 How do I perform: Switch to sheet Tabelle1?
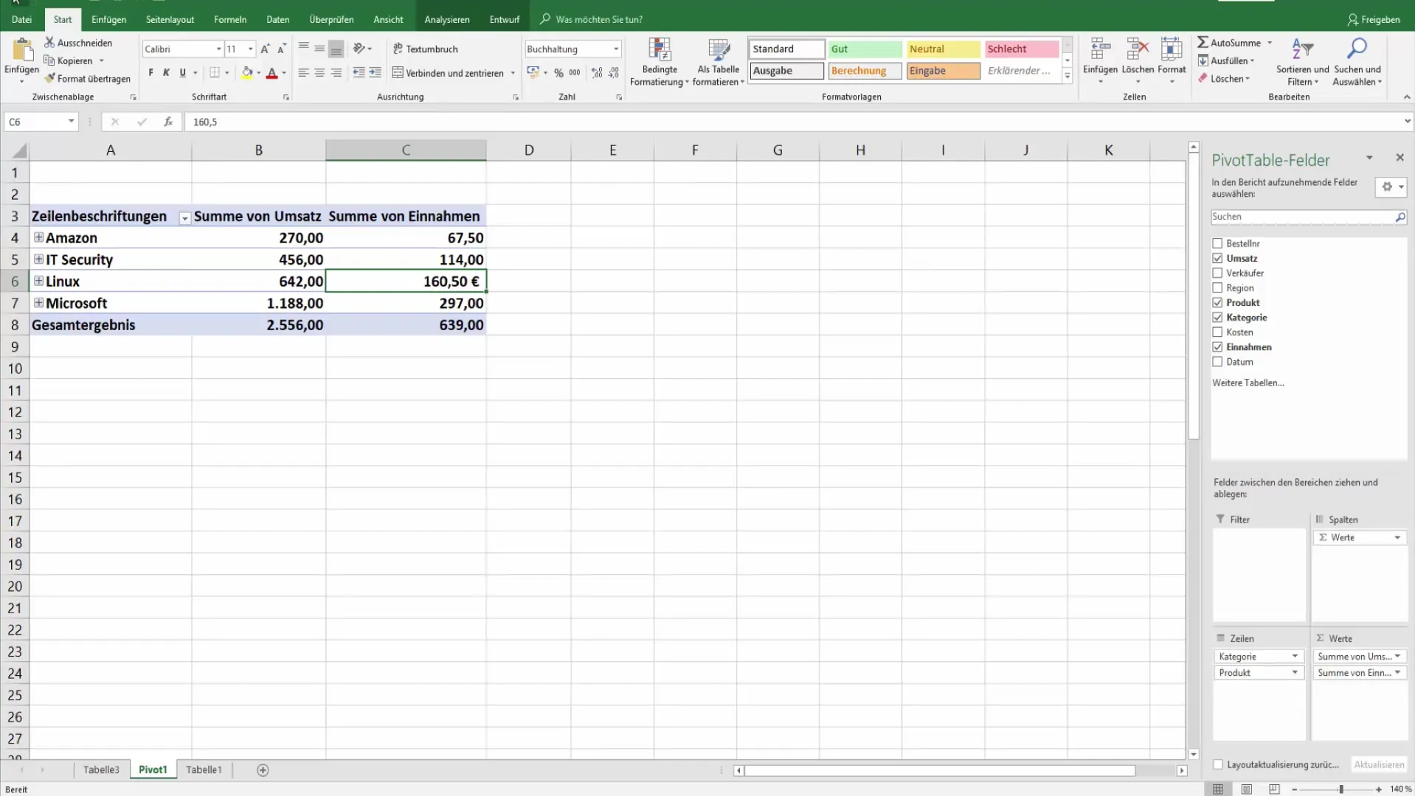point(204,769)
